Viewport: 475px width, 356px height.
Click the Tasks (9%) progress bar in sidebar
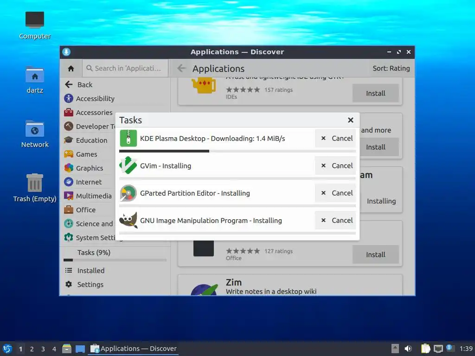point(115,260)
